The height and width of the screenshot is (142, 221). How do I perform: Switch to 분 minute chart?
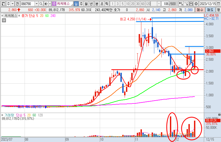tap(97, 4)
